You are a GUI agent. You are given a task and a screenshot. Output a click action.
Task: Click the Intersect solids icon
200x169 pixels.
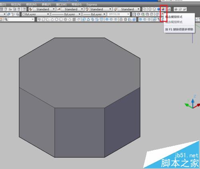(x=116, y=20)
